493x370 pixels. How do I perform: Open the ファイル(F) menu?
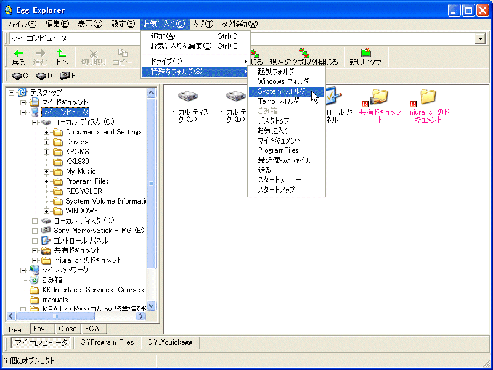22,24
